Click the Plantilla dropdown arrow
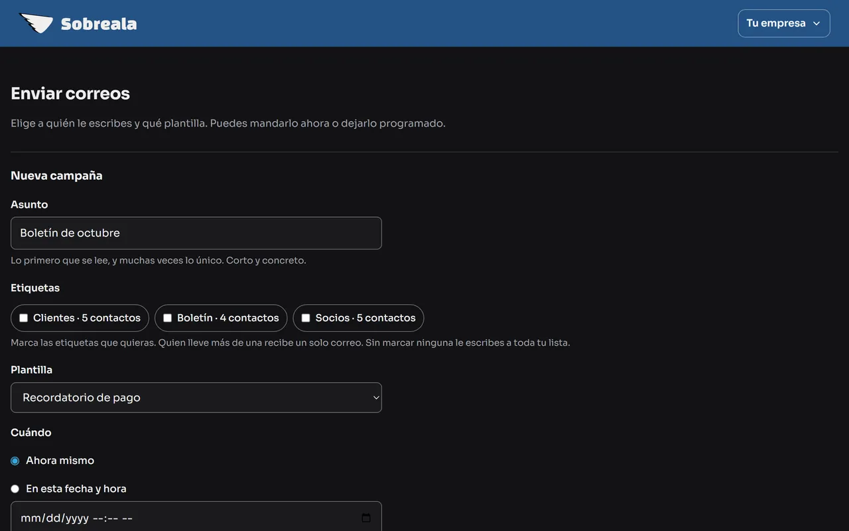The height and width of the screenshot is (531, 849). coord(376,398)
